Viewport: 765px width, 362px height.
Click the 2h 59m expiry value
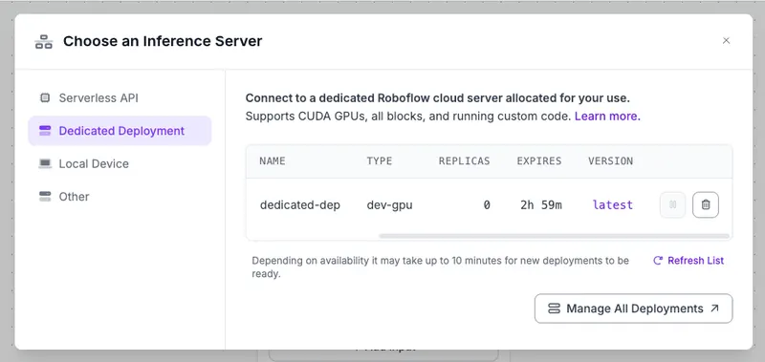coord(541,205)
